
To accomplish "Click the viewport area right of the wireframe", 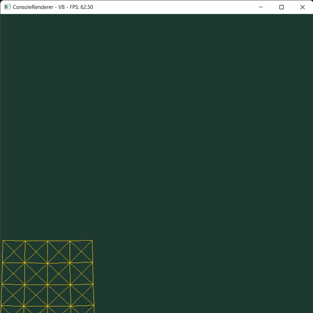I will click(197, 275).
